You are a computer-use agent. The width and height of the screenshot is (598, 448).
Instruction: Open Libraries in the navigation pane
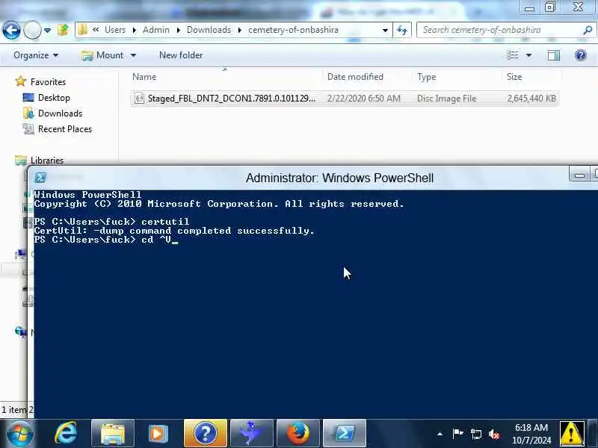(x=47, y=161)
